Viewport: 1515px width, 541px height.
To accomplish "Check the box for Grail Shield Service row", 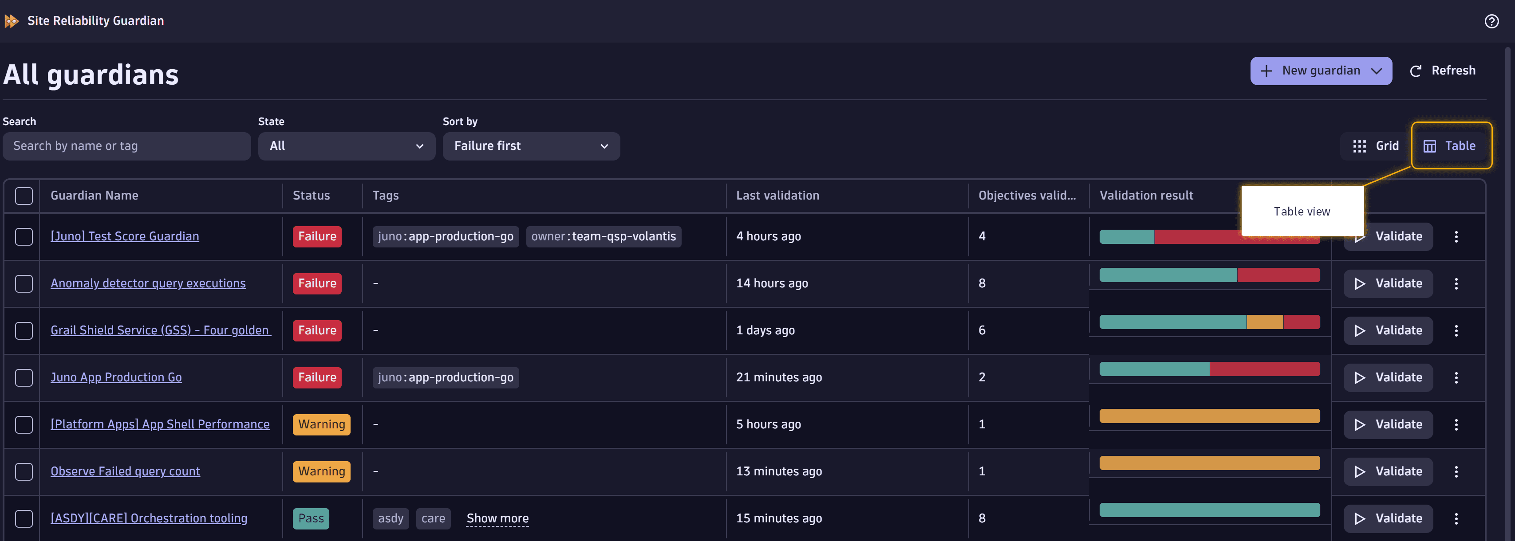I will click(x=24, y=331).
